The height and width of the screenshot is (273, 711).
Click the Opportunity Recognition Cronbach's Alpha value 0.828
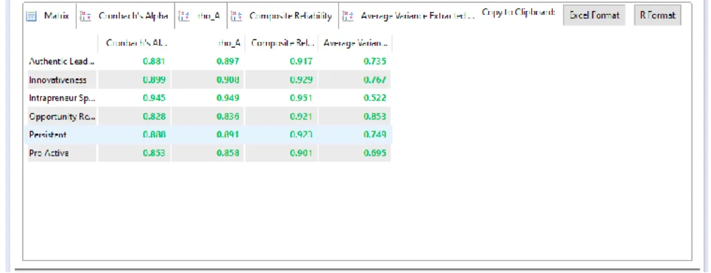(154, 117)
